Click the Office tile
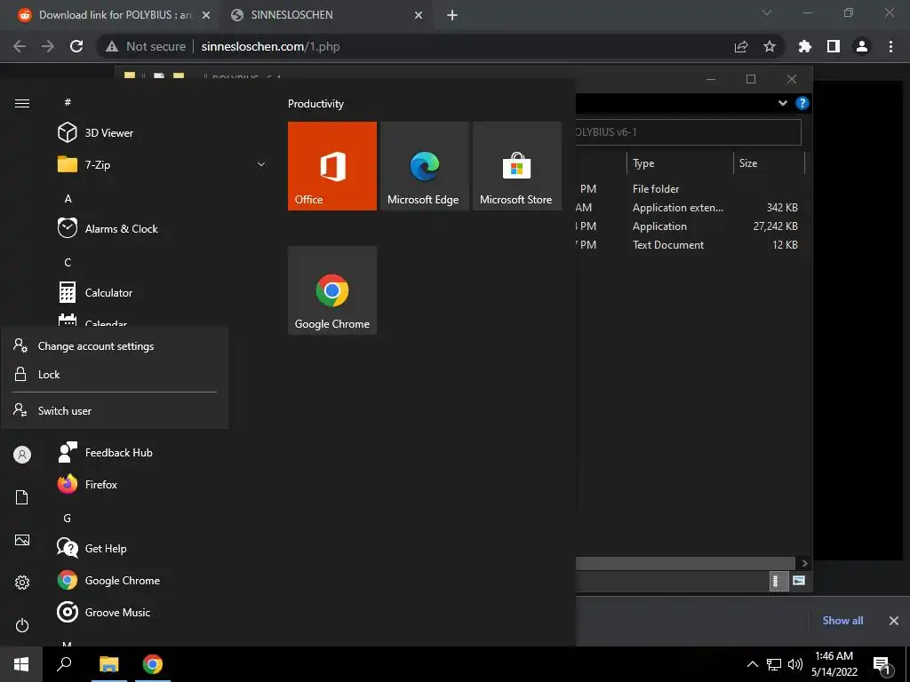910x682 pixels. (x=332, y=166)
